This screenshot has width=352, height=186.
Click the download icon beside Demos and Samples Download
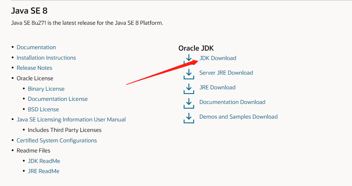[189, 118]
